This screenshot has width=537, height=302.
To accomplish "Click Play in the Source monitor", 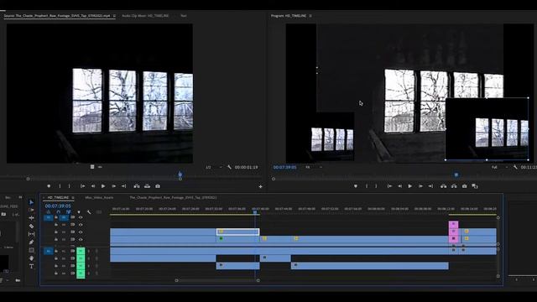I will 103,186.
